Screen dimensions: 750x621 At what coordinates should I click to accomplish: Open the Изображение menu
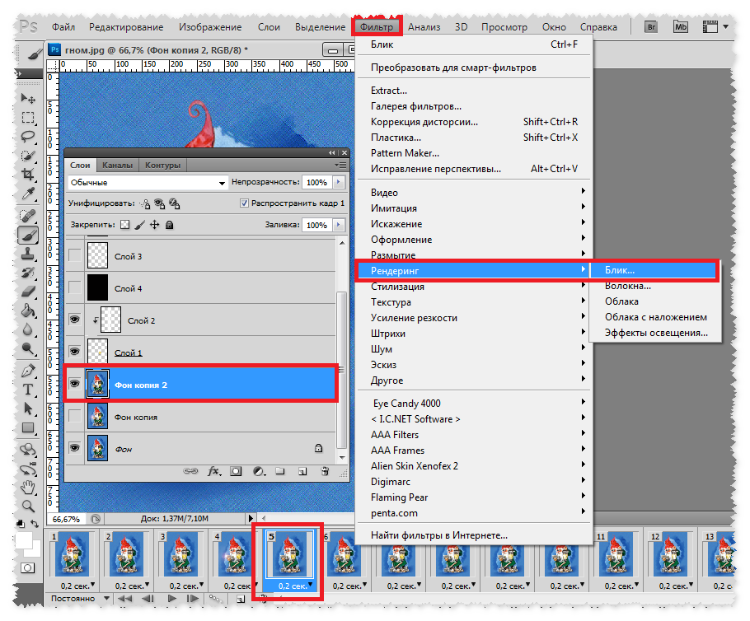[210, 27]
